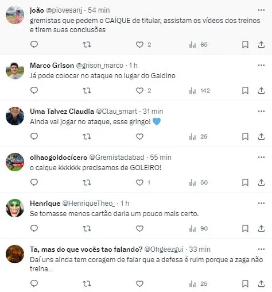This screenshot has height=292, width=272.
Task: Expand more menu on @Ohgeezgui's tweet
Action: pyautogui.click(x=261, y=249)
